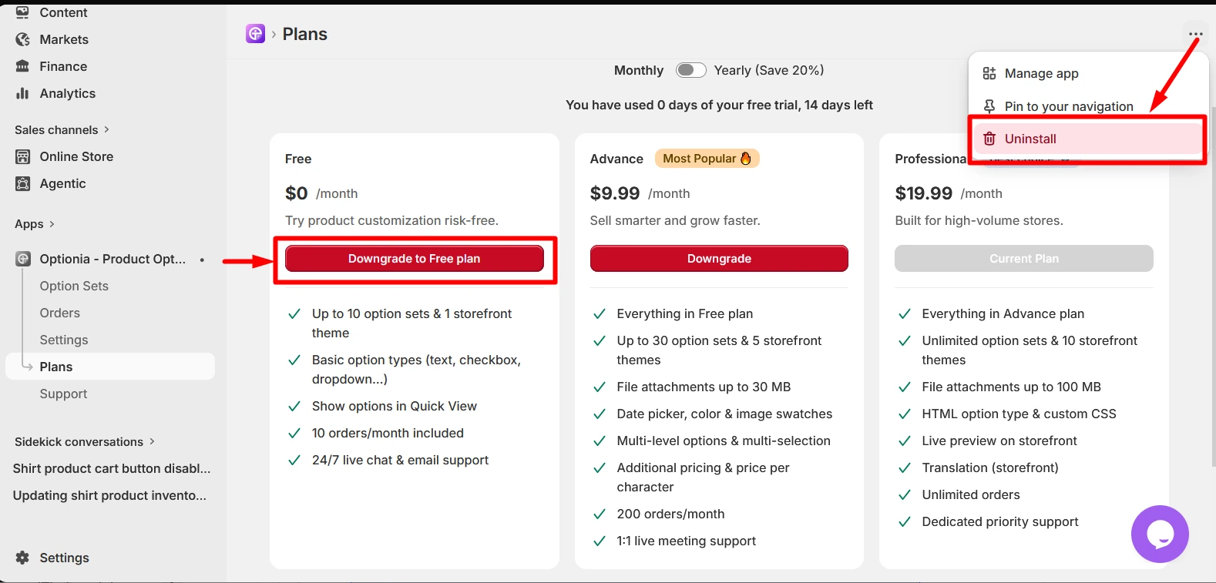
Task: Click the Online Store storefront icon
Action: (23, 156)
